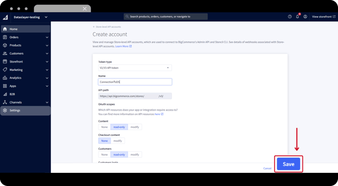Expand the Channels menu chevron
Screen dimensions: 338x186
pos(47,103)
